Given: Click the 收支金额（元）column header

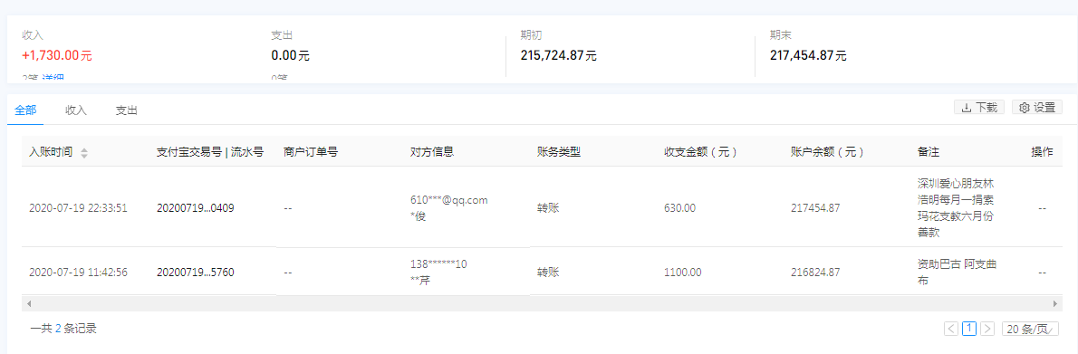Looking at the screenshot, I should 701,152.
